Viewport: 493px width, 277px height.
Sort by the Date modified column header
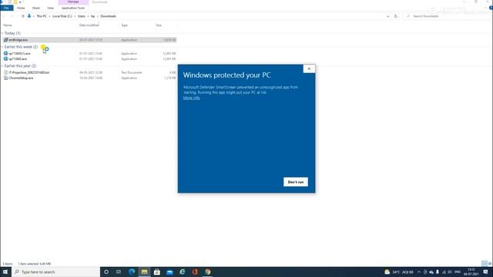tap(89, 25)
